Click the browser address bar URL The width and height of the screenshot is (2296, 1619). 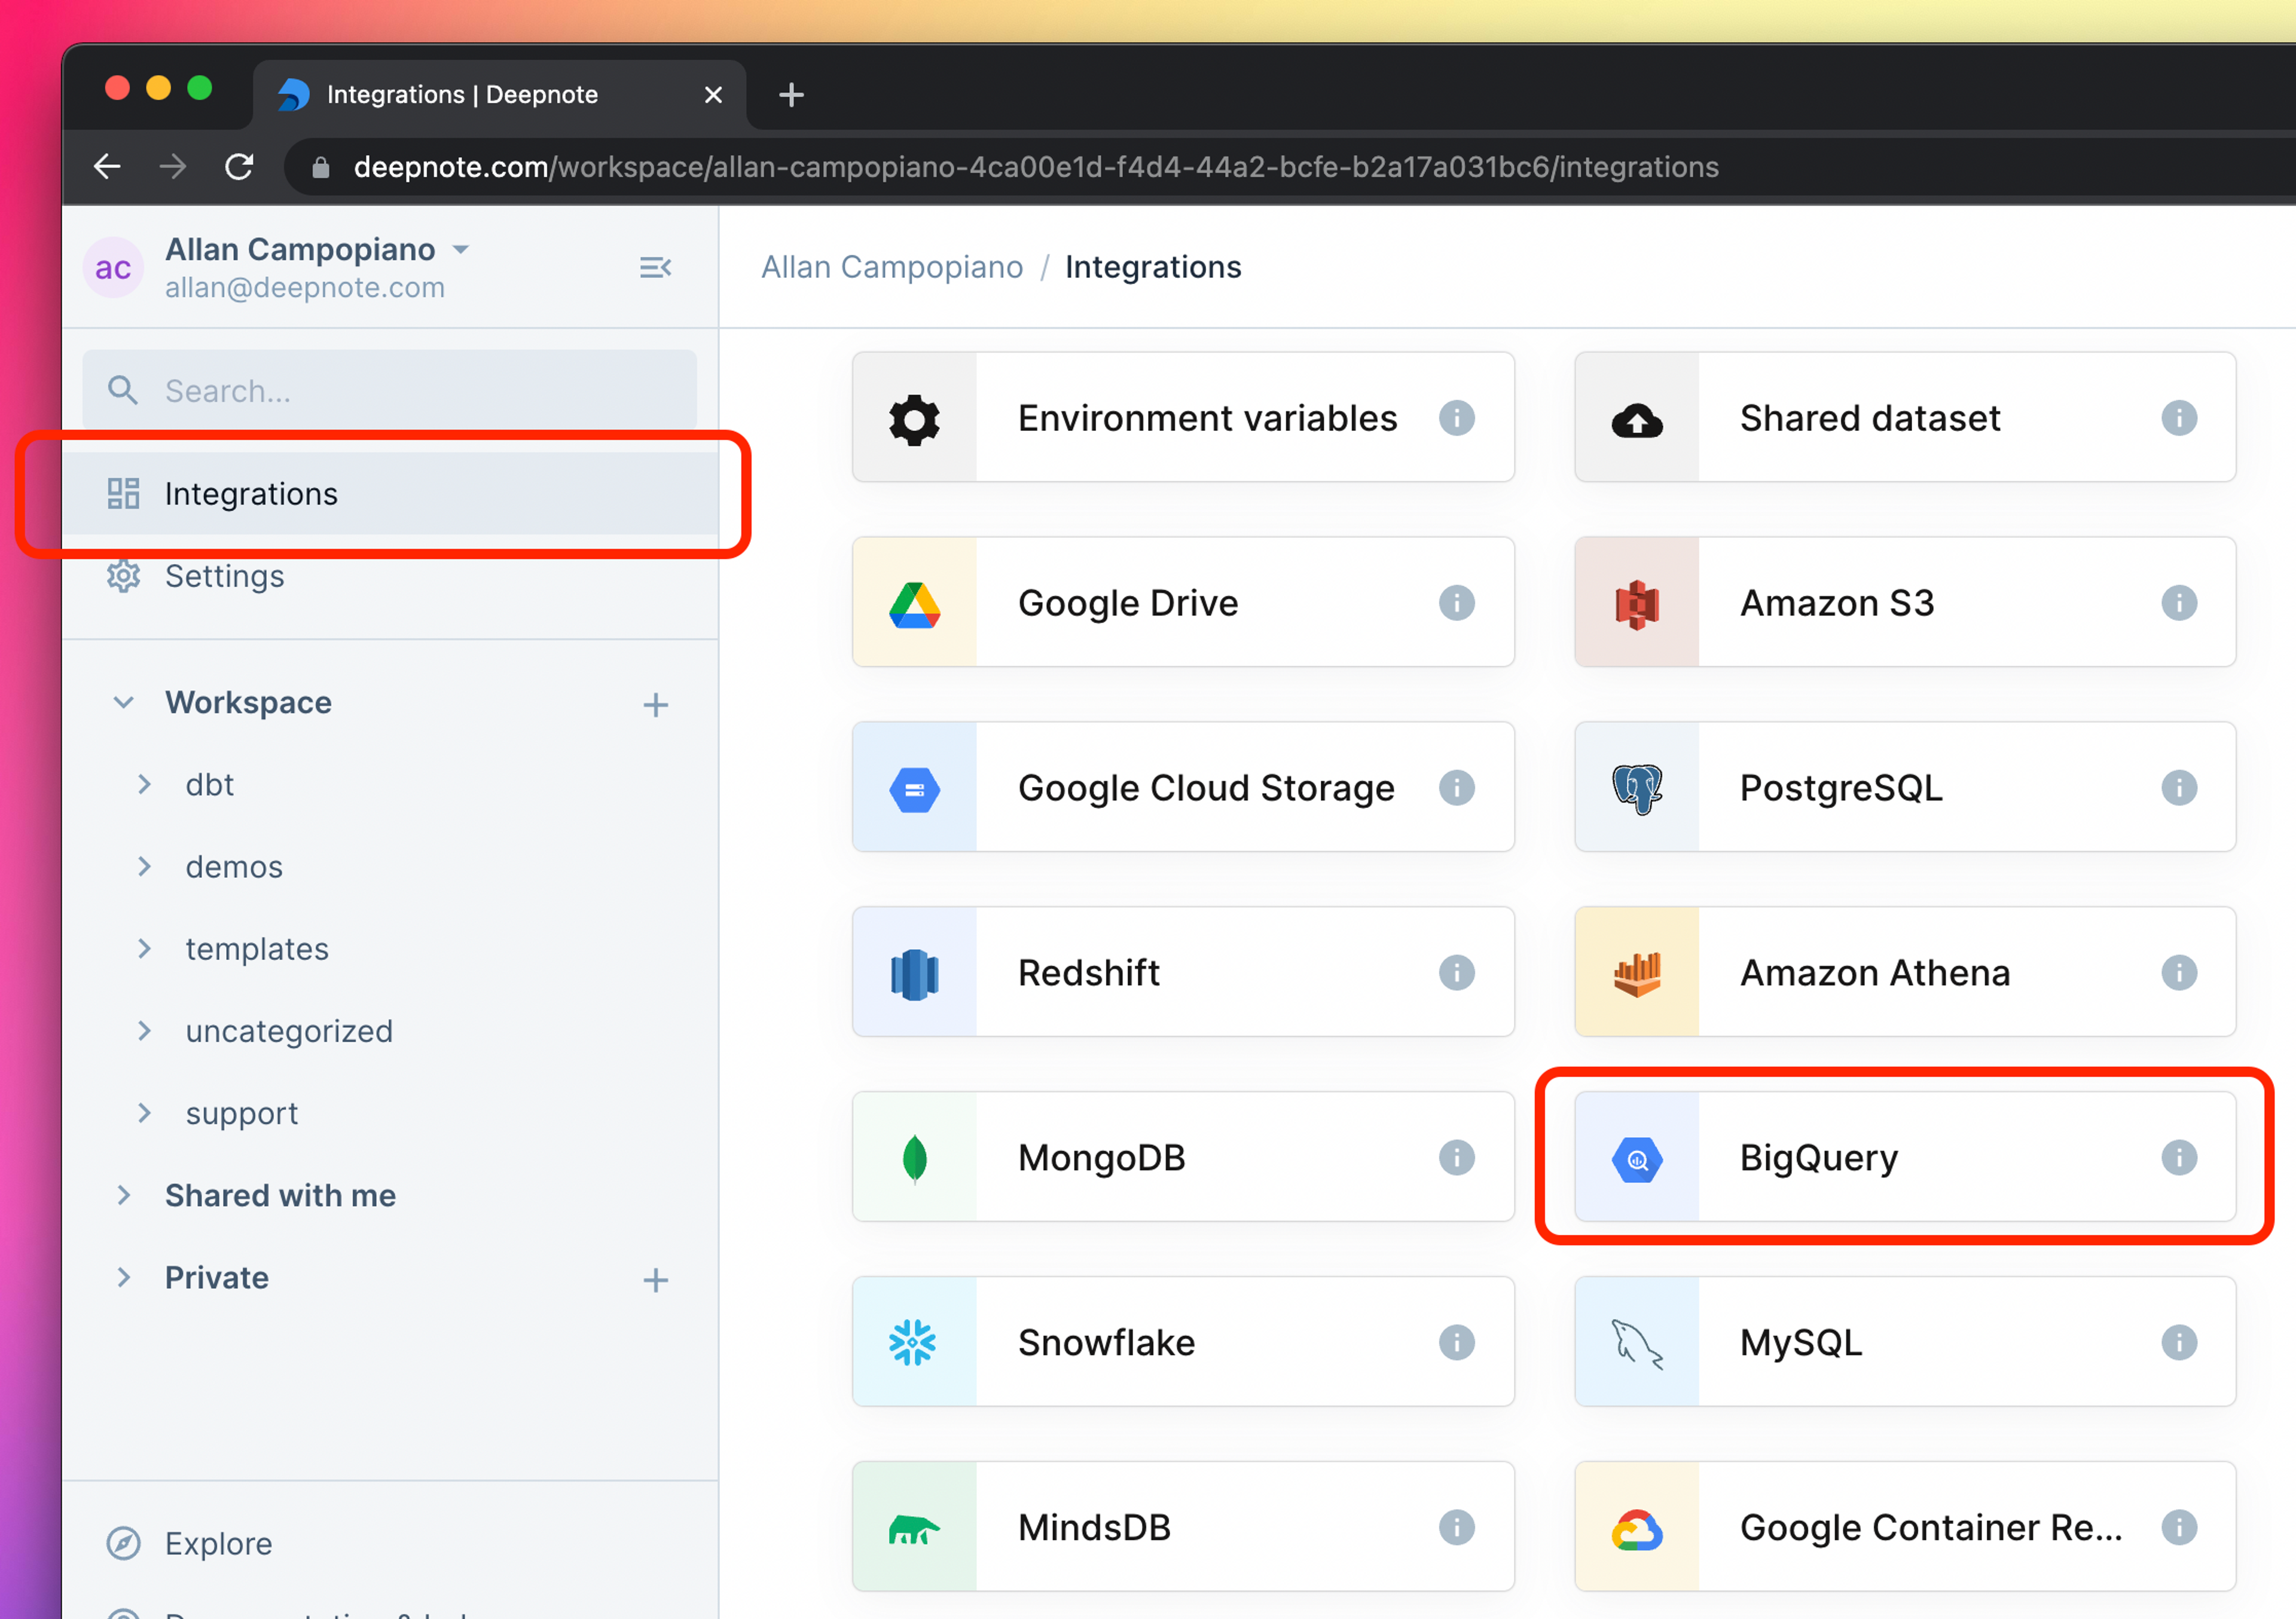click(1036, 167)
